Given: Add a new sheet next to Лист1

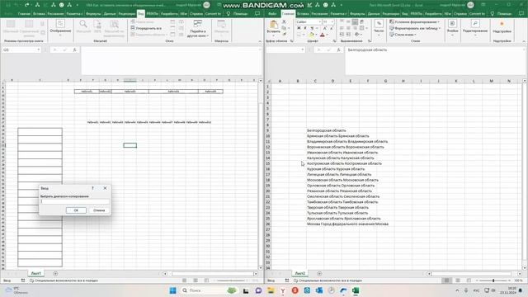Looking at the screenshot, I should point(55,274).
